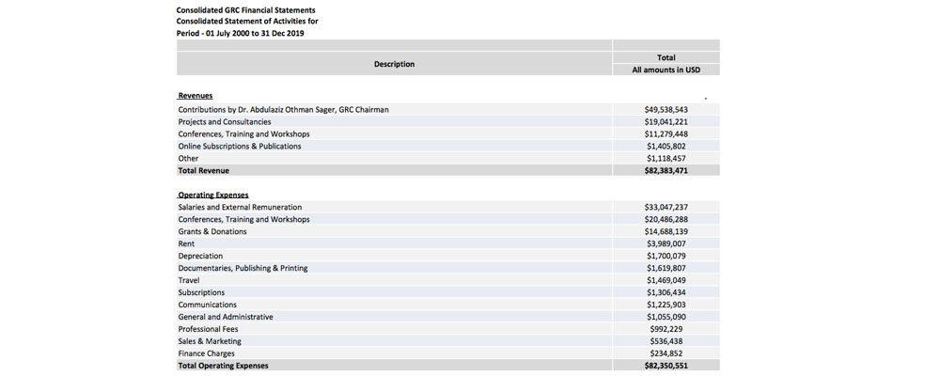Click Documentaries, Publishing & Printing label
Screen dimensions: 940x376
coord(243,269)
